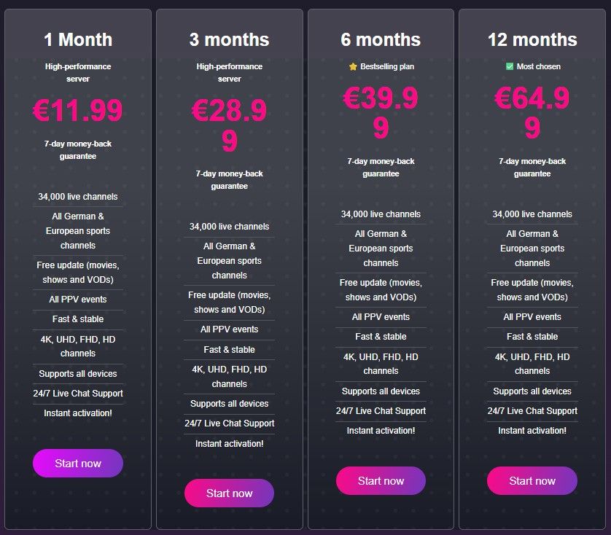611x535 pixels.
Task: Click Start now under the 3 months plan
Action: point(229,493)
